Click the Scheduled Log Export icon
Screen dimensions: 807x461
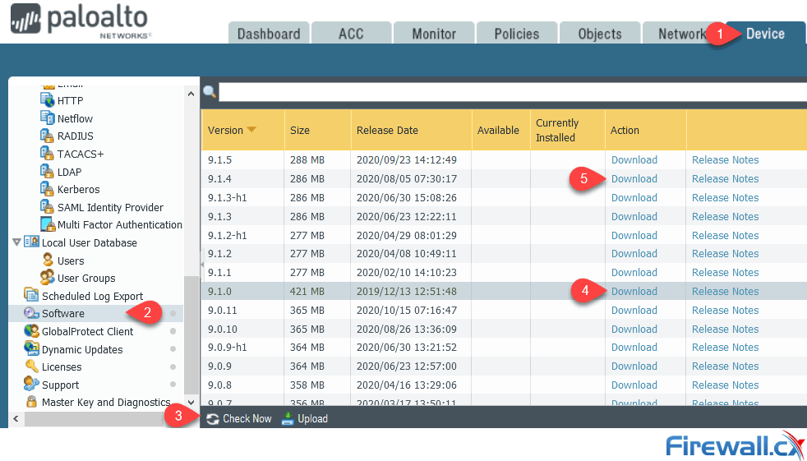(x=31, y=296)
